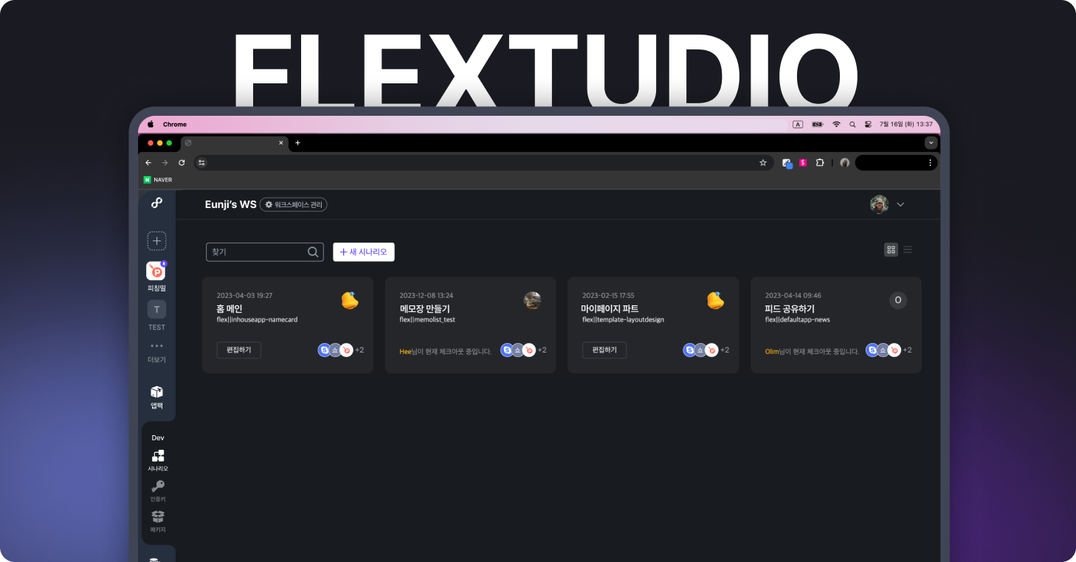Click Olim checkout status message
This screenshot has width=1076, height=562.
click(x=813, y=352)
